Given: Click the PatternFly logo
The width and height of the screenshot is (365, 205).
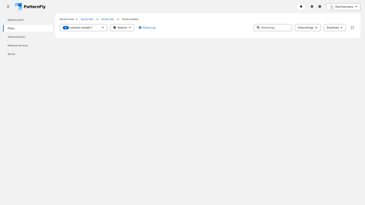Looking at the screenshot, I should [30, 6].
